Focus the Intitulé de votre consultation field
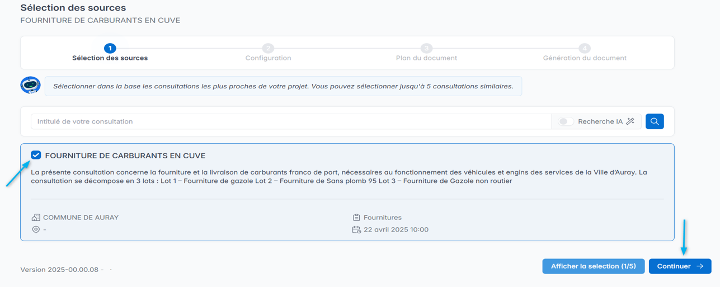The image size is (720, 287). click(291, 121)
